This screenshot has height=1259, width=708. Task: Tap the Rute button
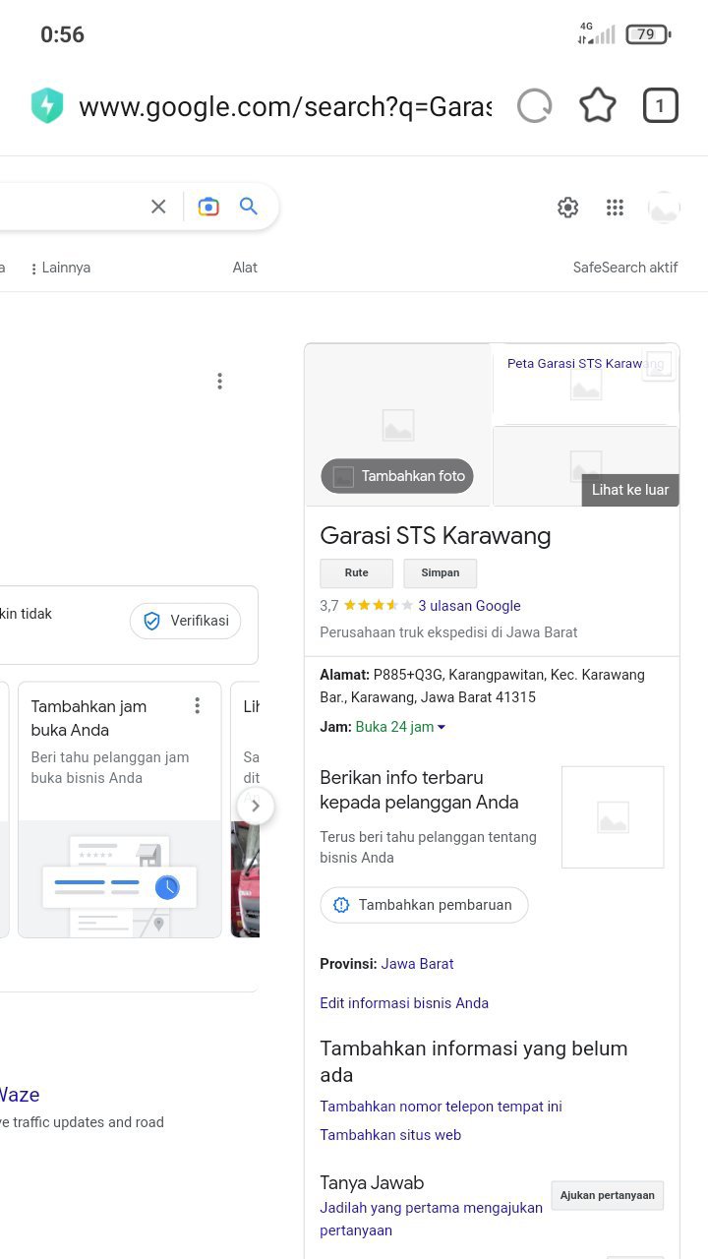[356, 573]
